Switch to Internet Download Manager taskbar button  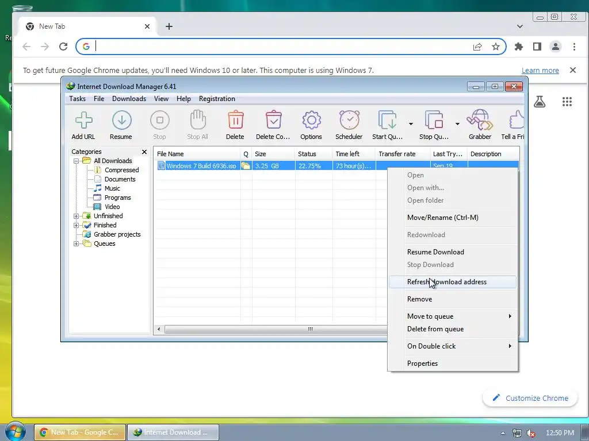pyautogui.click(x=173, y=432)
